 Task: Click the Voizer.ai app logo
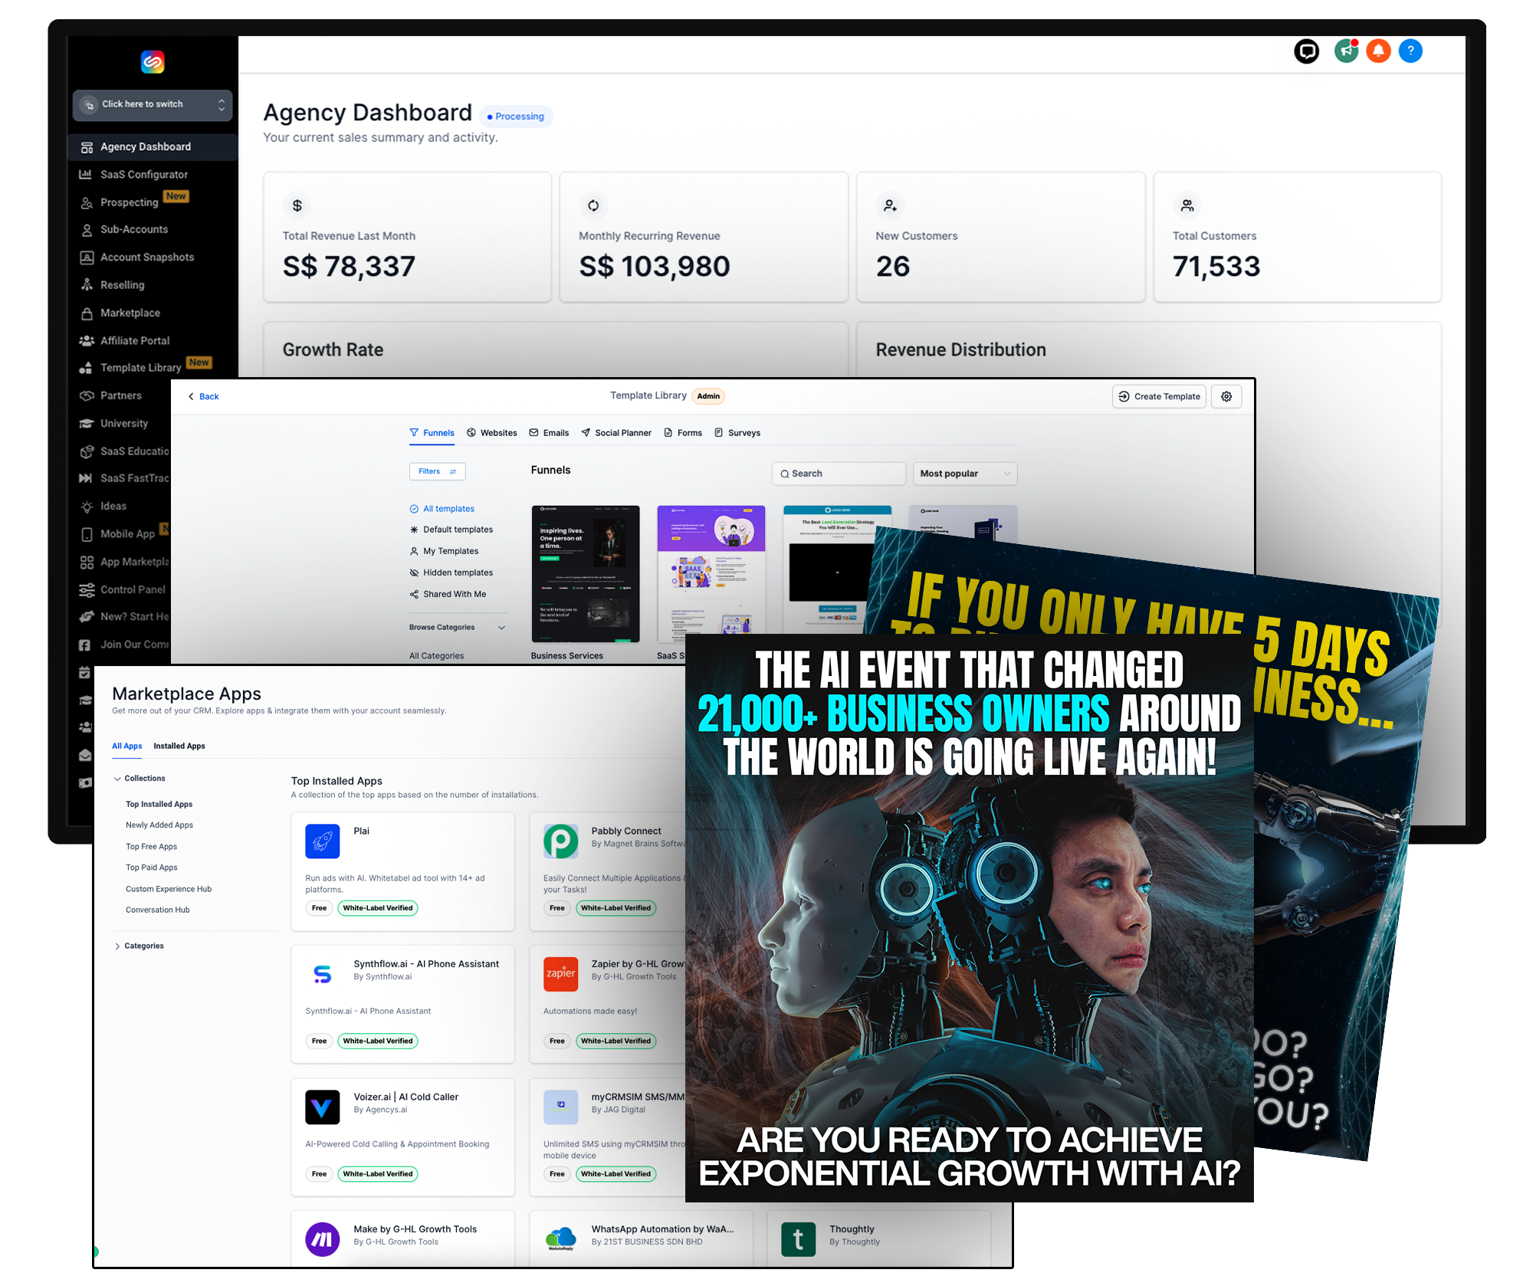pyautogui.click(x=322, y=1107)
